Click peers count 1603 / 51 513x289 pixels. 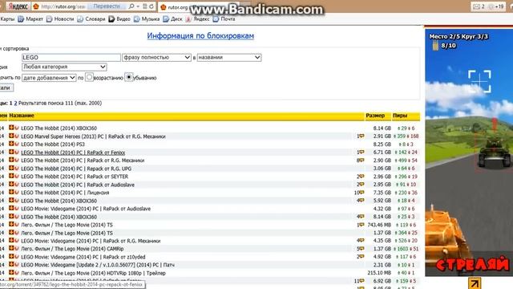[406, 249]
